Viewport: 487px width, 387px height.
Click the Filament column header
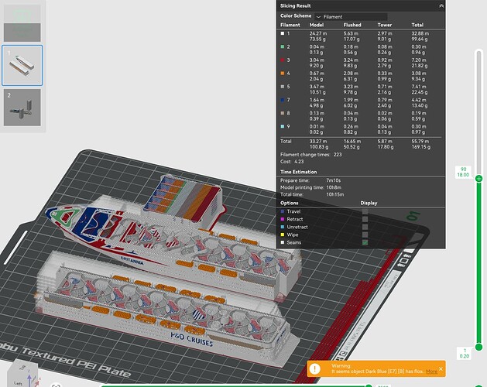(290, 25)
